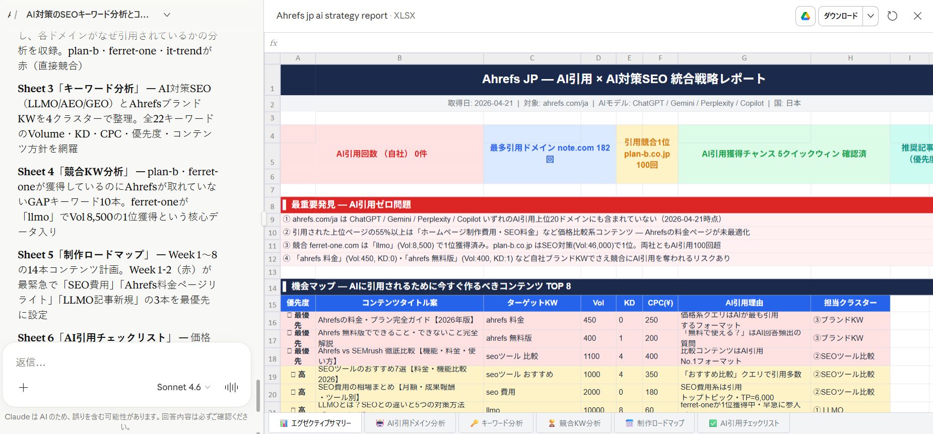
Task: Expand the chat title dropdown chevron
Action: pos(167,15)
